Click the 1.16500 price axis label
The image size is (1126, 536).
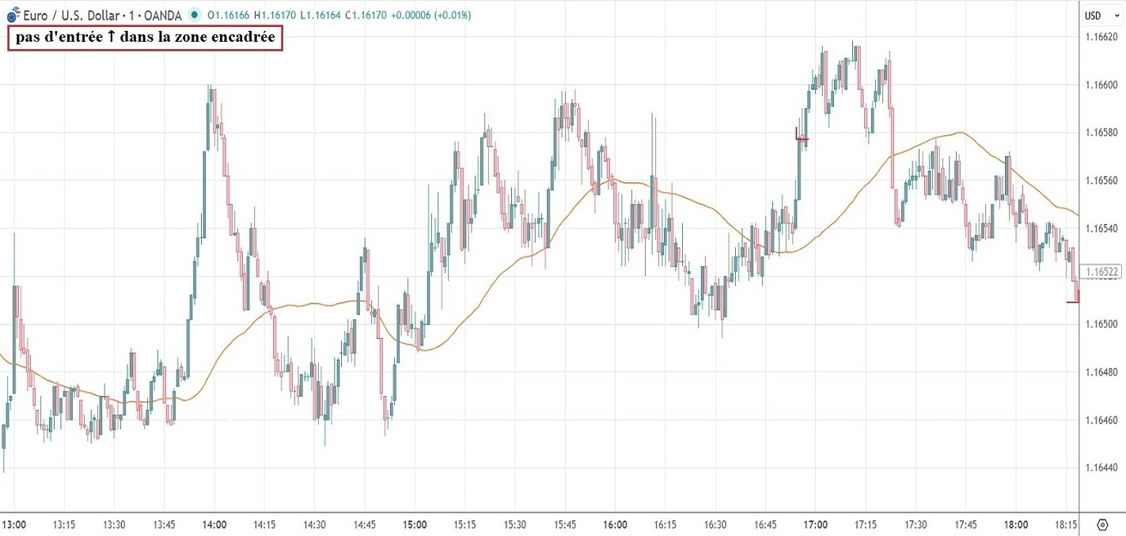pos(1101,324)
